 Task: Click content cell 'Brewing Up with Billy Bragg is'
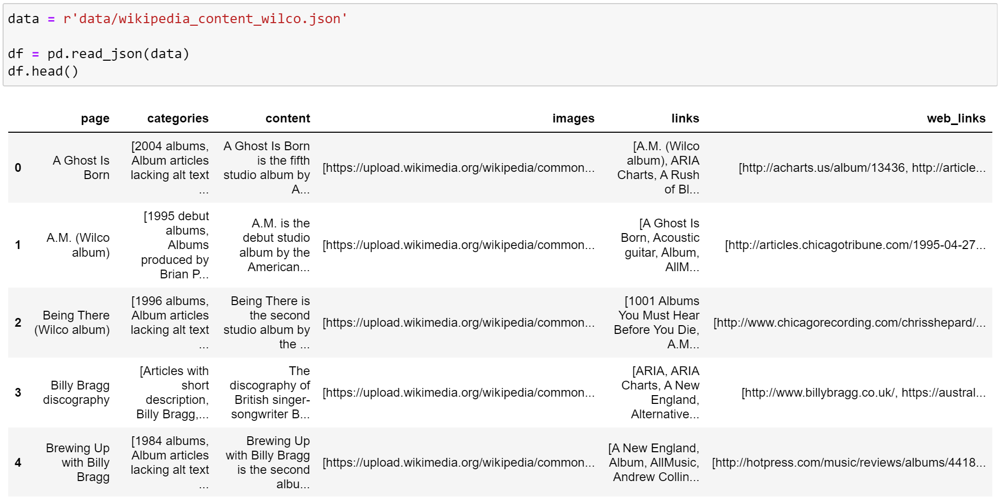click(268, 463)
